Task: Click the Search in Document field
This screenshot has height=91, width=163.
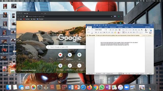Action: click(140, 25)
